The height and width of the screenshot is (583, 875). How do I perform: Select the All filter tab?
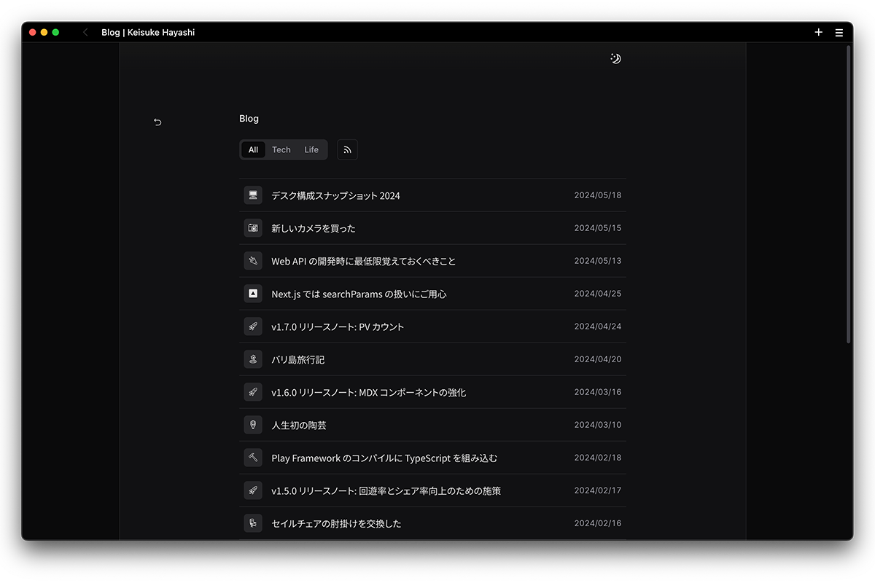[x=253, y=149]
